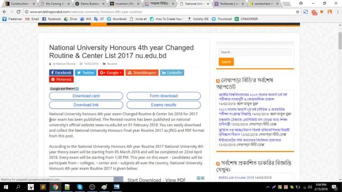
Task: Open the Windows Start menu
Action: (6, 187)
